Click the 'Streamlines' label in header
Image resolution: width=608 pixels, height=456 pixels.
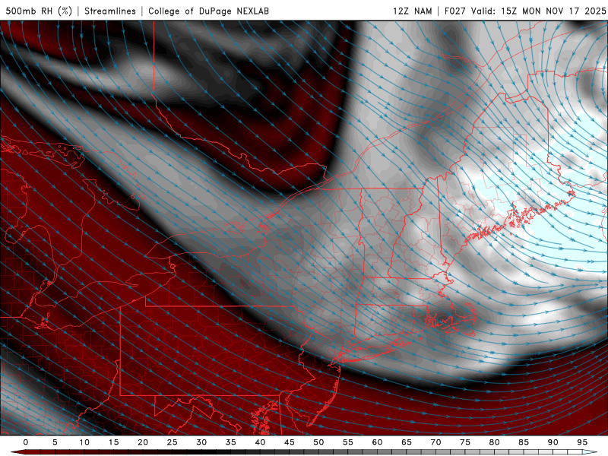coord(110,11)
